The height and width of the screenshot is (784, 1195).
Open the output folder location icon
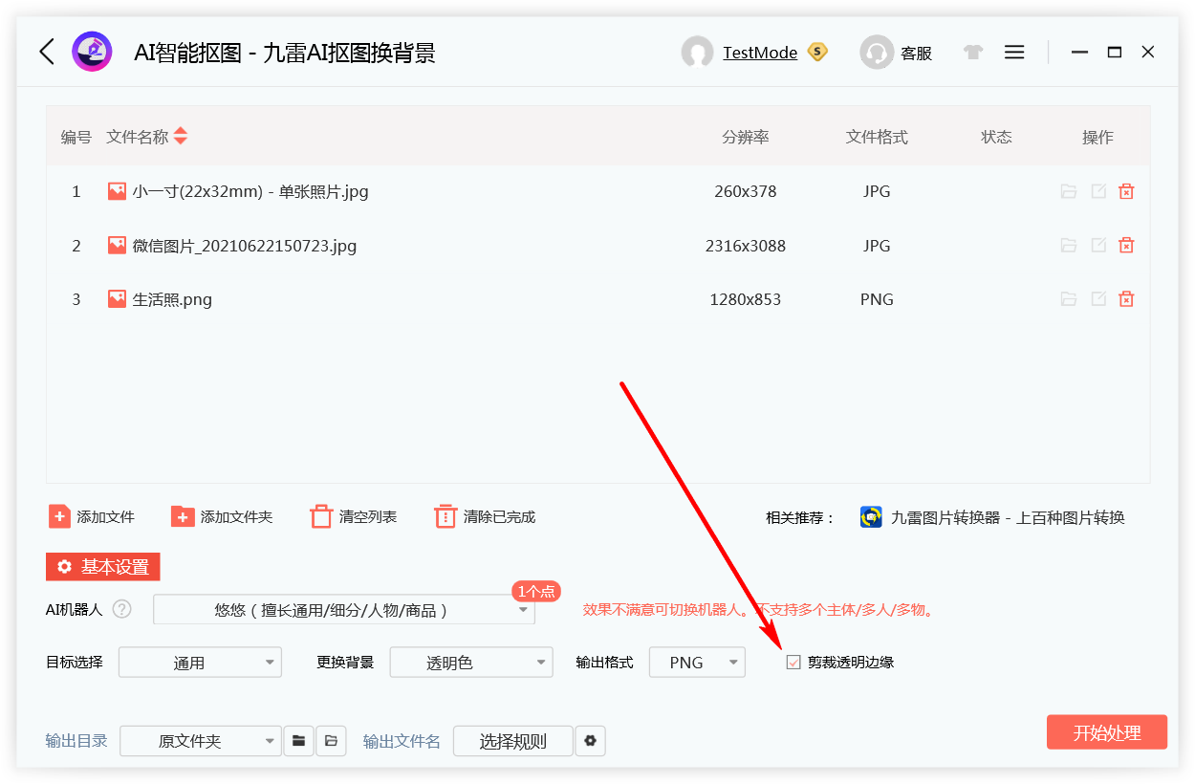click(x=331, y=741)
